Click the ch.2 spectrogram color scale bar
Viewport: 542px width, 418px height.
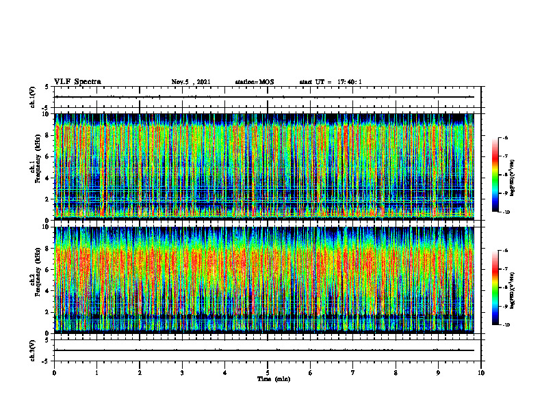pos(495,288)
